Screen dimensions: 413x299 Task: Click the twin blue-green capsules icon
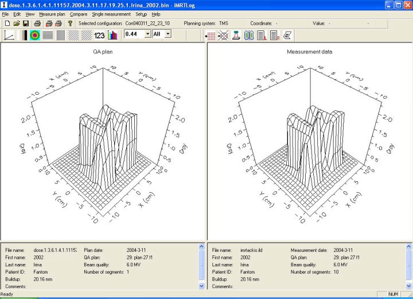point(249,36)
